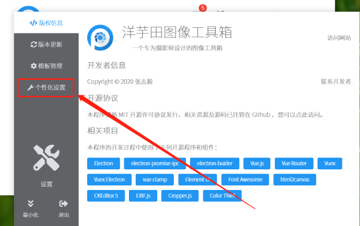Open the CKEditor 5 tag button
This screenshot has height=226, width=360.
[x=106, y=196]
